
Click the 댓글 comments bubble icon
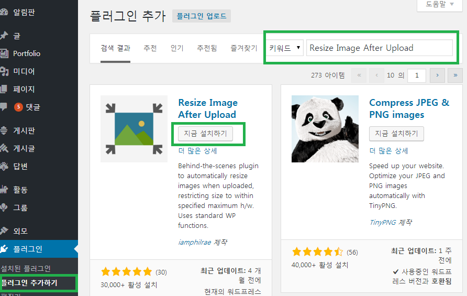click(x=4, y=107)
